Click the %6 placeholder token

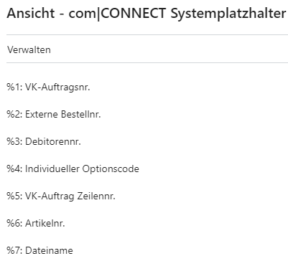click(x=14, y=223)
